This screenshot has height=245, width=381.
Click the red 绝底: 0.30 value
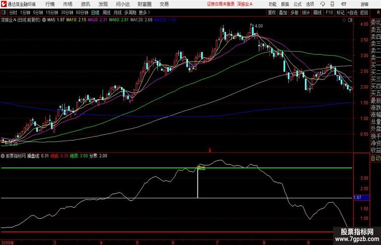click(x=59, y=156)
